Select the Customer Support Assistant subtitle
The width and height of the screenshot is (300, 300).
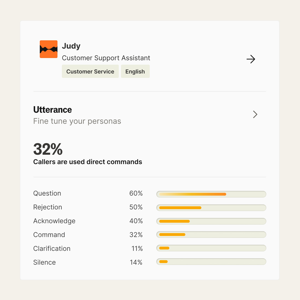pos(106,58)
